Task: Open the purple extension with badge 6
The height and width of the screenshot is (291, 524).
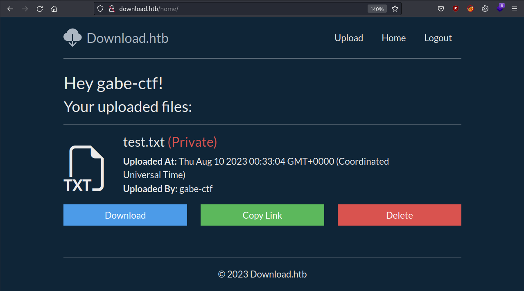Action: 500,8
